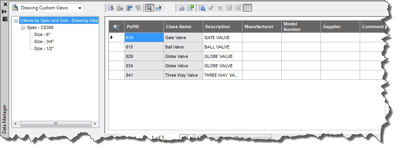The image size is (399, 151).
Task: Click the tree panel horizontal scrollbar thumb
Action: point(55,124)
